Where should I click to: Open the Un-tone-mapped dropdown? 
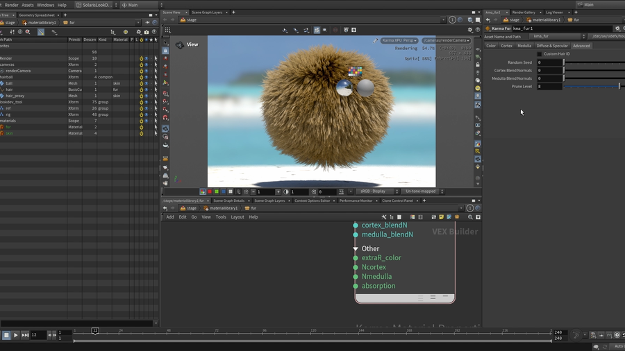422,191
